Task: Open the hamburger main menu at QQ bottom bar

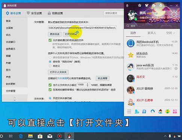Action: coord(129,111)
